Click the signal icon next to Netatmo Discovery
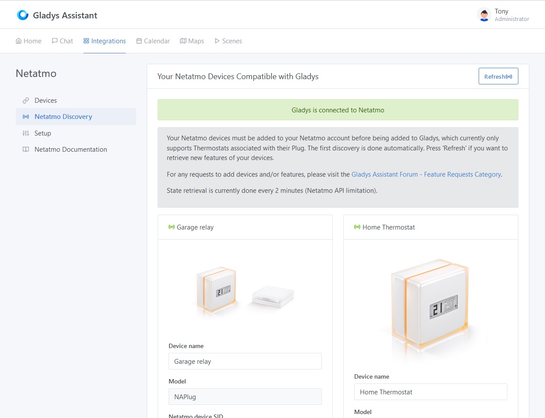 tap(26, 116)
